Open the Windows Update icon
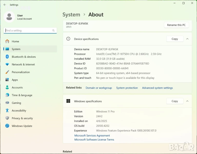The width and height of the screenshot is (197, 154). [7, 126]
